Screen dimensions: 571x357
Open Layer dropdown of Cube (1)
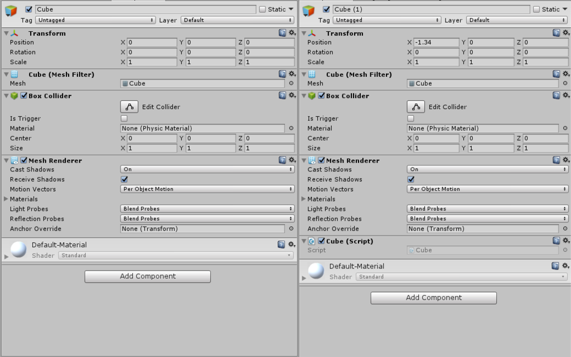[517, 20]
